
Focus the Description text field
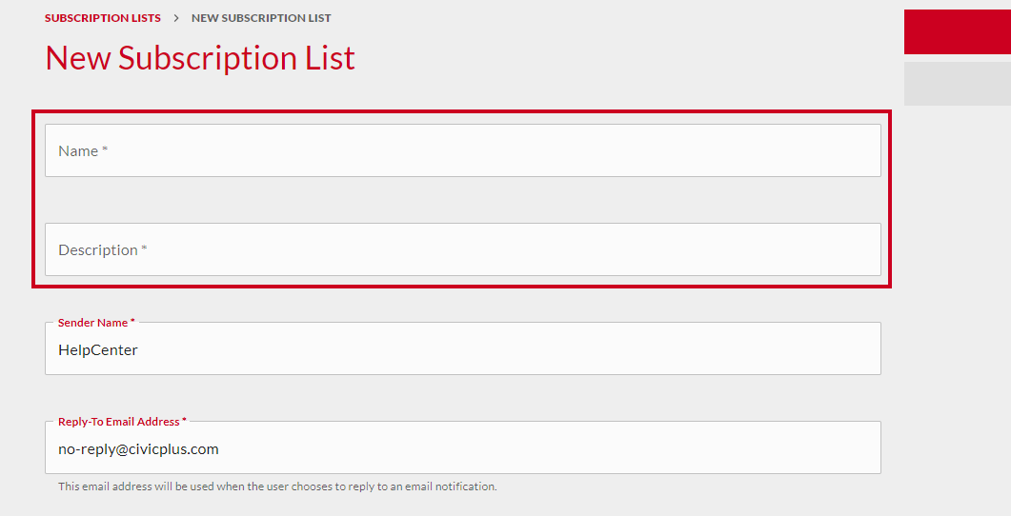[x=463, y=250]
